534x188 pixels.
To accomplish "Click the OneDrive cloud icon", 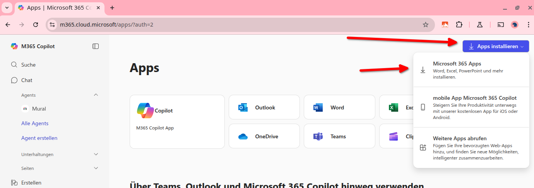I will (x=243, y=136).
